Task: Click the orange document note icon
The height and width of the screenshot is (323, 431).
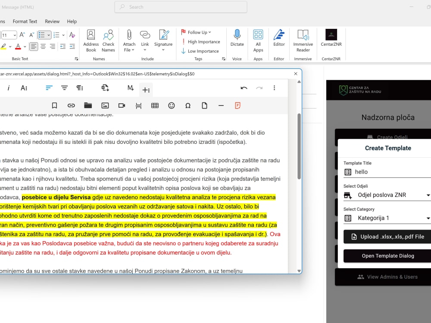Action: (x=238, y=106)
